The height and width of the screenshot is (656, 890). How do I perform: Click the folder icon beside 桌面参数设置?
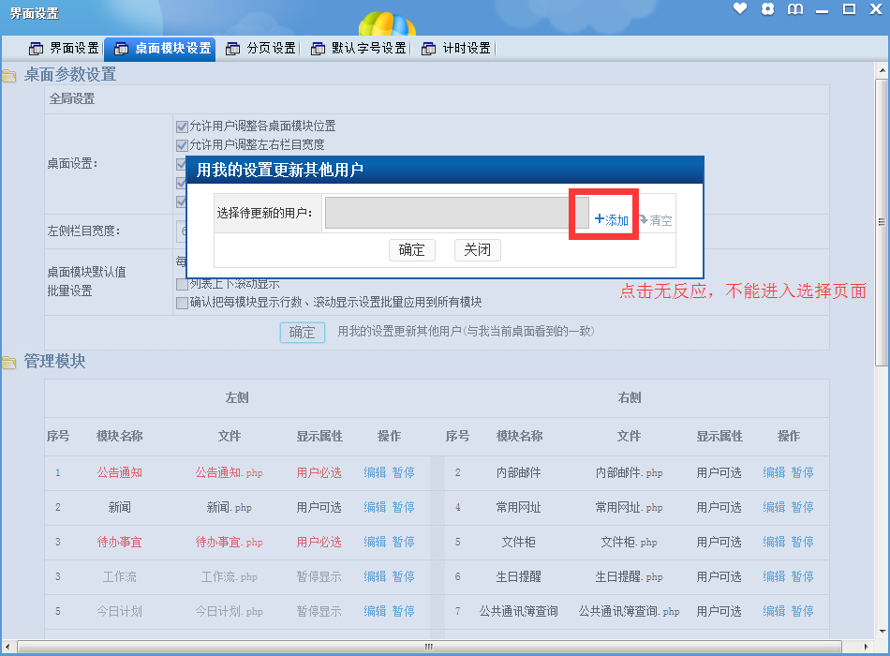coord(8,76)
